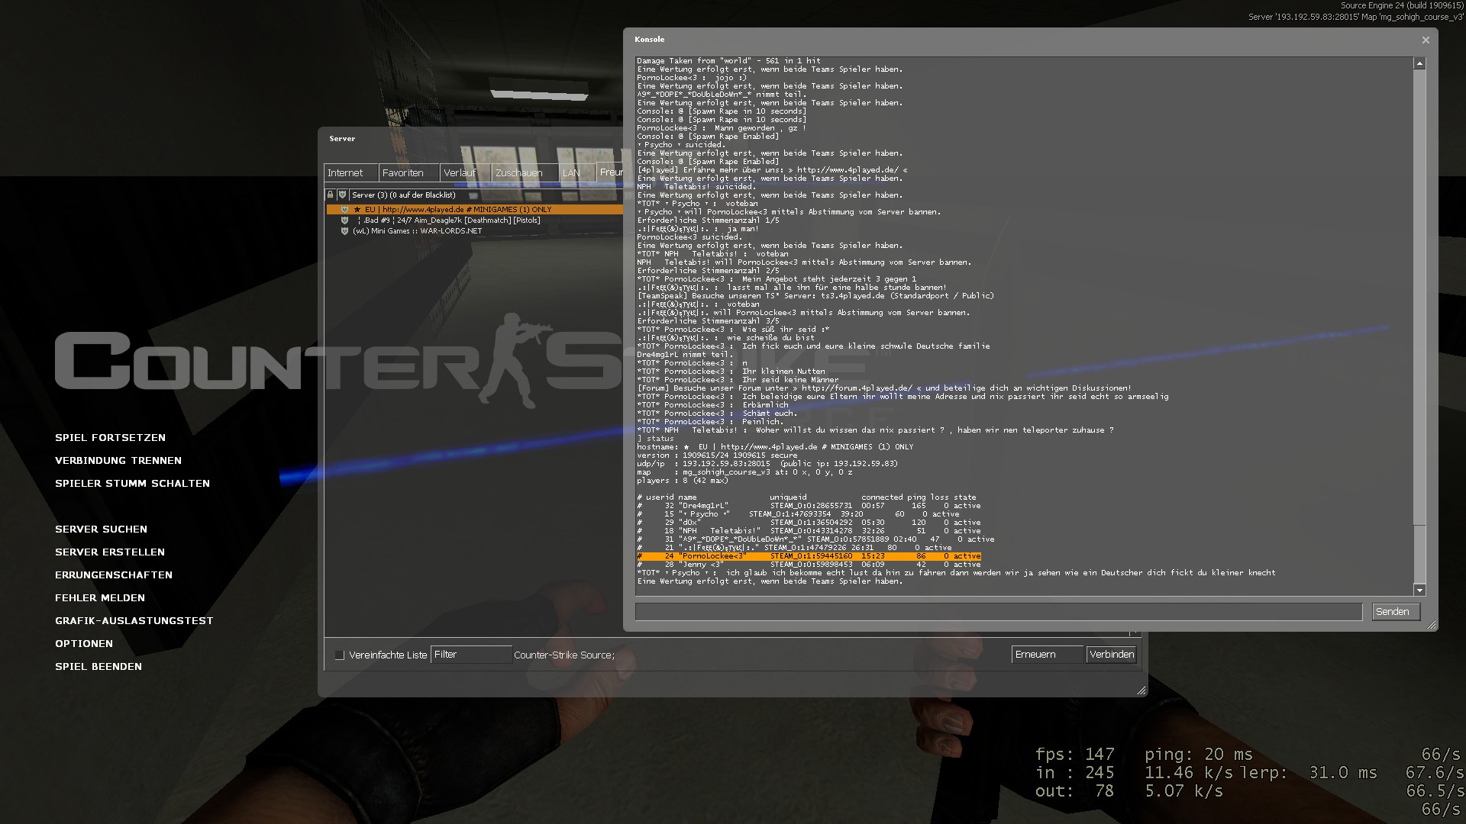
Task: Close the Konsole window
Action: pos(1425,40)
